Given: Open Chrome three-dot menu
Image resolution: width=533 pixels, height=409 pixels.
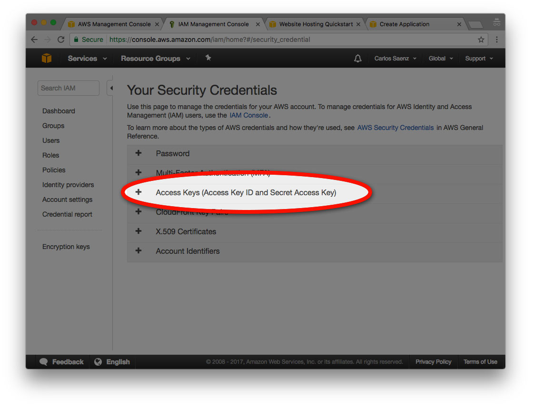Looking at the screenshot, I should point(497,40).
